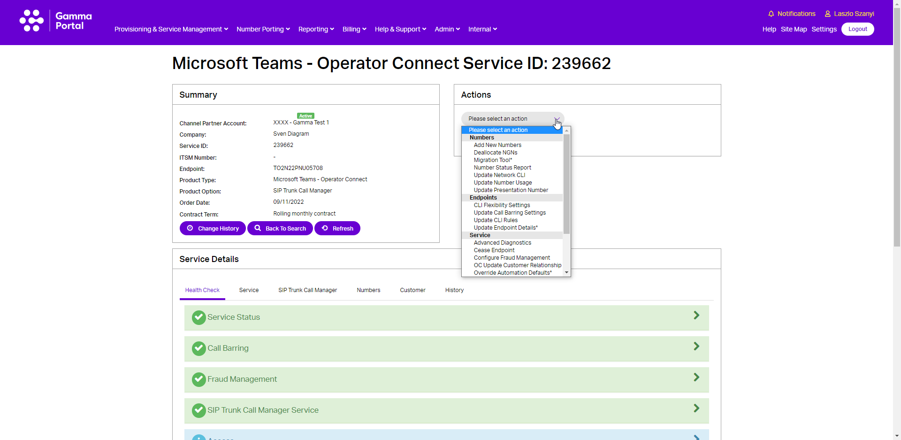Switch to the History tab
This screenshot has width=901, height=440.
454,290
